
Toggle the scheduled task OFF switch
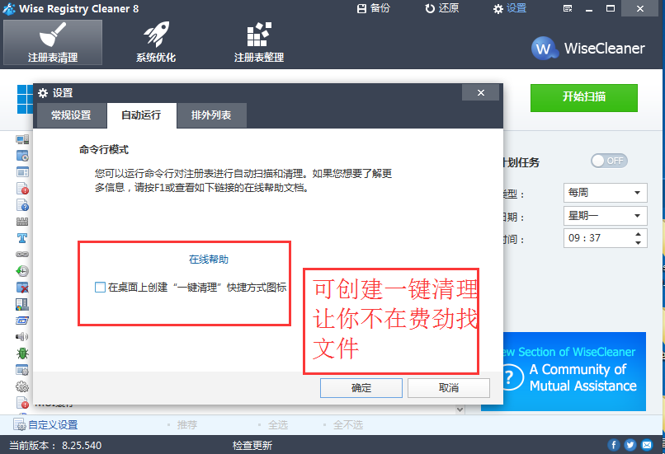[x=609, y=161]
